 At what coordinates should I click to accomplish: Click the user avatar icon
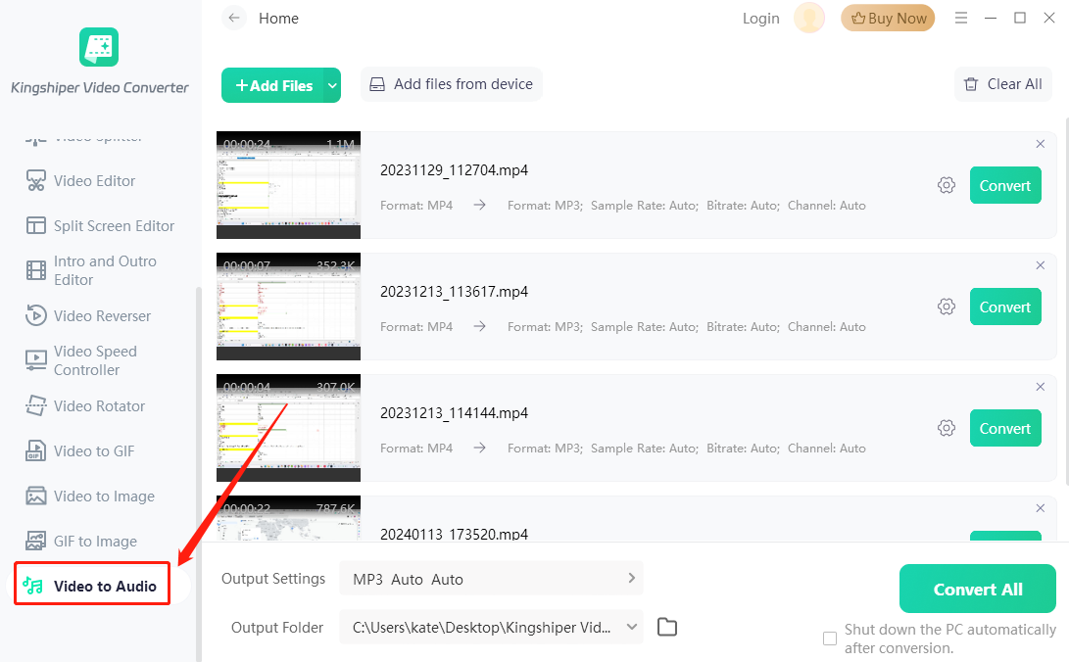(809, 19)
